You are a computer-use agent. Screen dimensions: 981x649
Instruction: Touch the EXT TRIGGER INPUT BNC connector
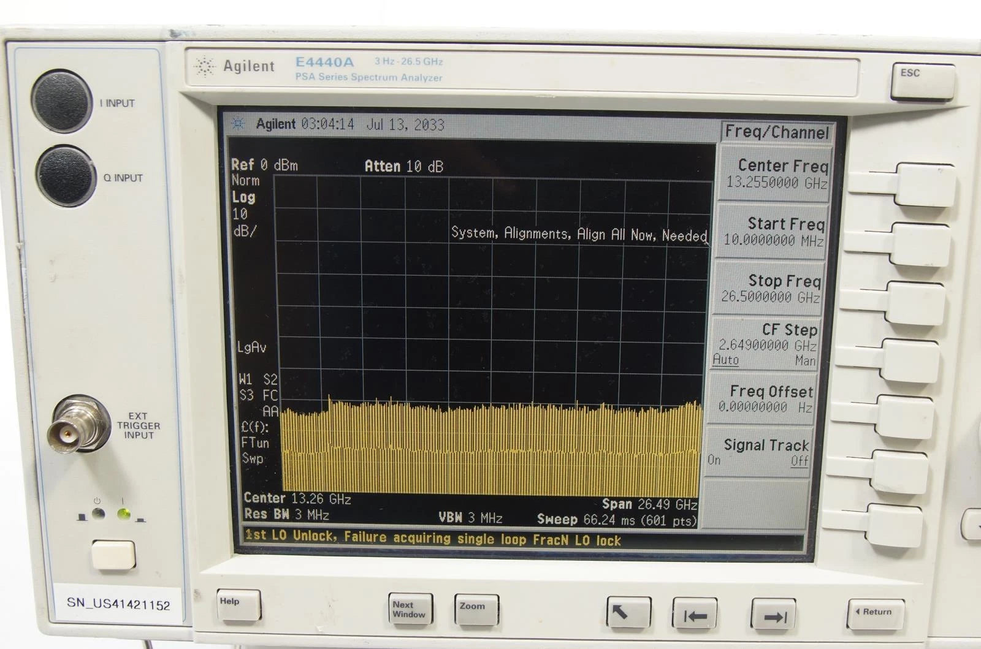(x=78, y=425)
